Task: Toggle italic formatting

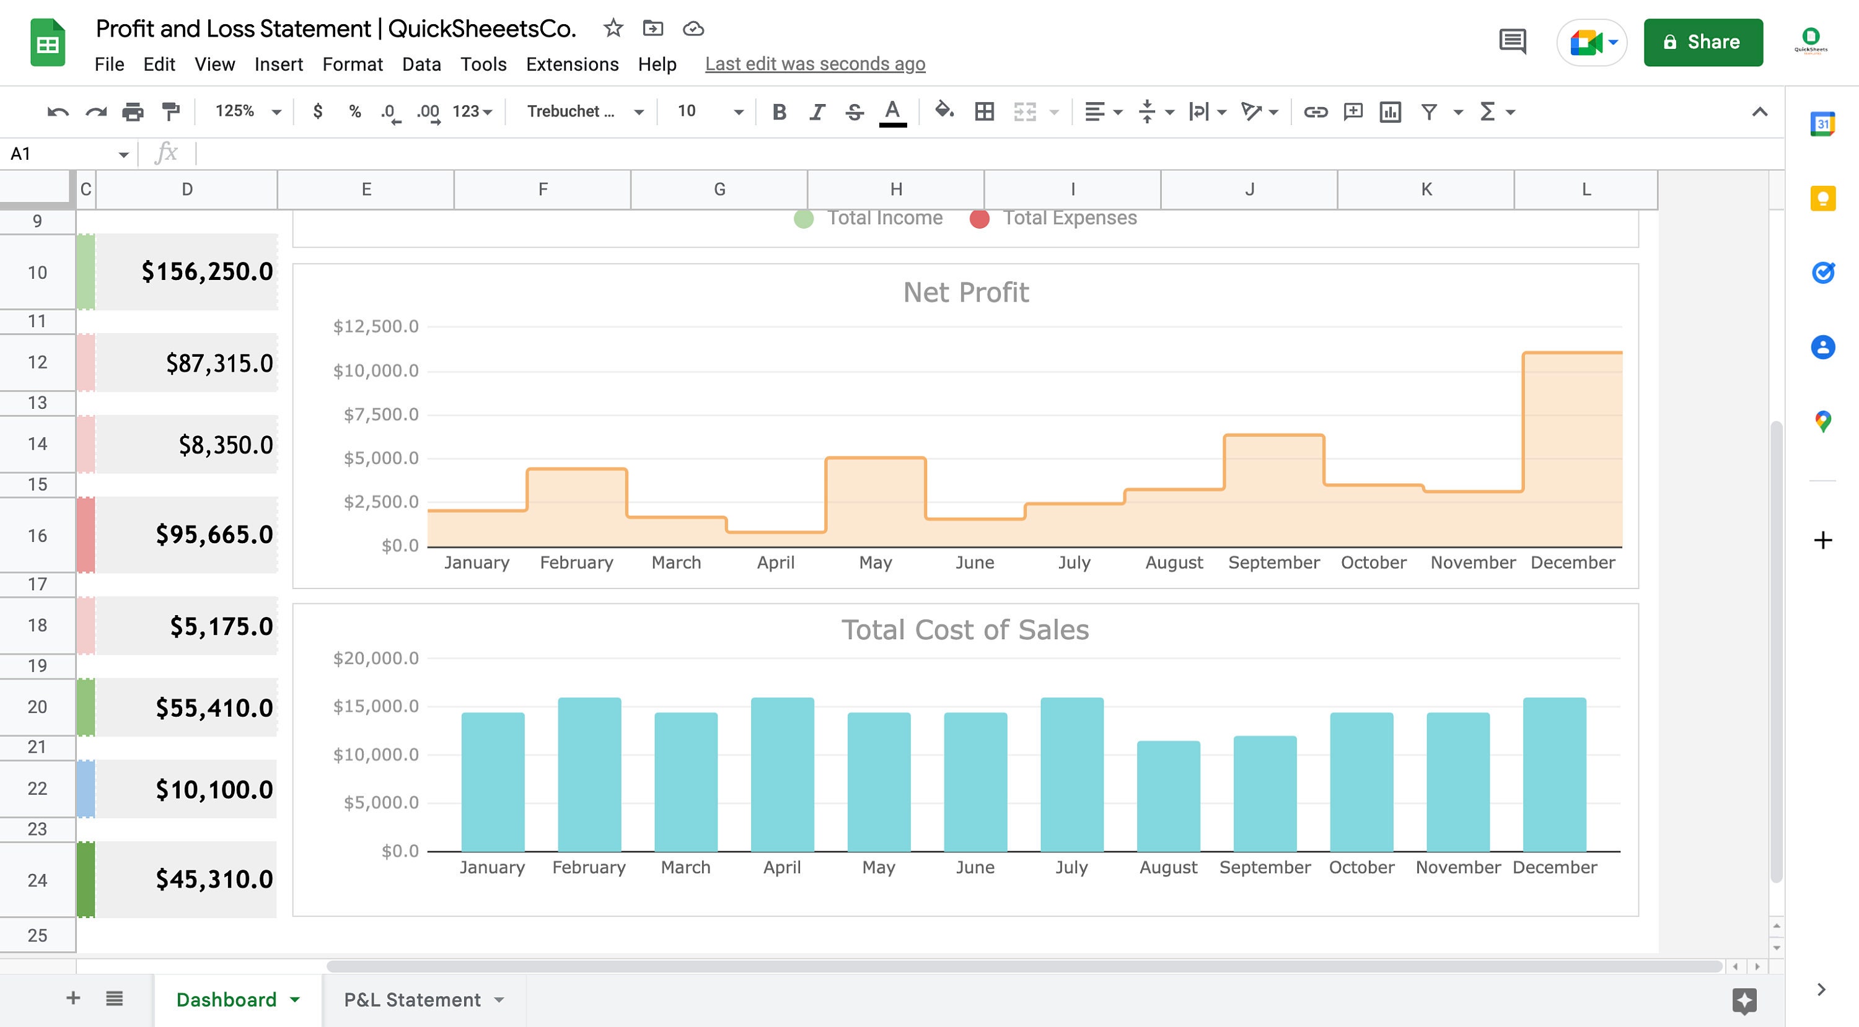Action: click(x=817, y=111)
